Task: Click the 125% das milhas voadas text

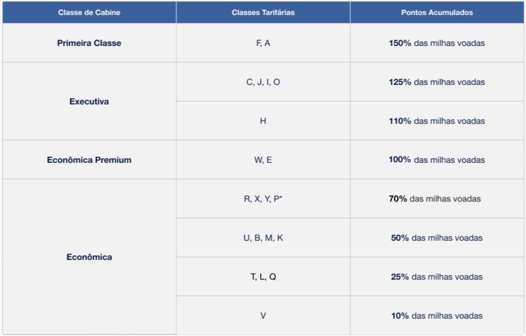Action: pyautogui.click(x=437, y=82)
